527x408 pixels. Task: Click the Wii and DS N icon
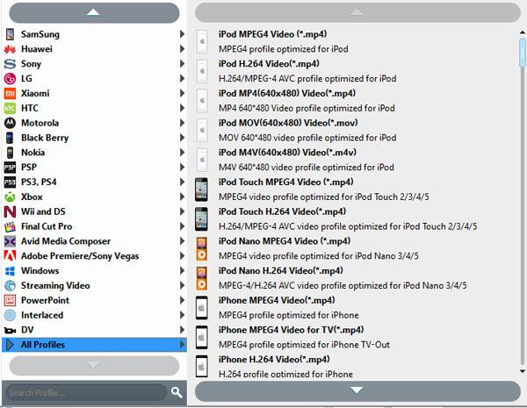point(10,211)
